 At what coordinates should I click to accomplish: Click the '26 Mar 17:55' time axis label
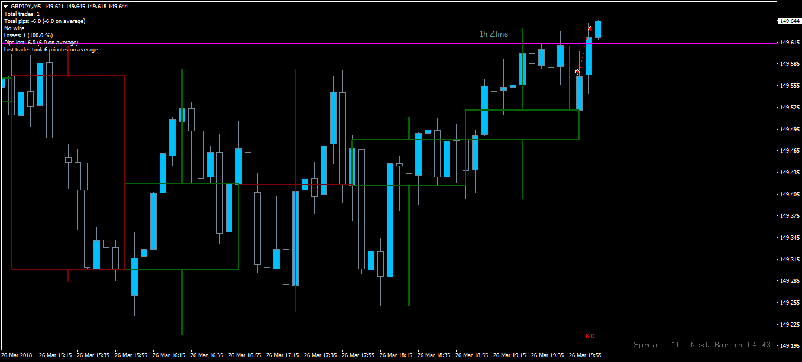(x=358, y=355)
